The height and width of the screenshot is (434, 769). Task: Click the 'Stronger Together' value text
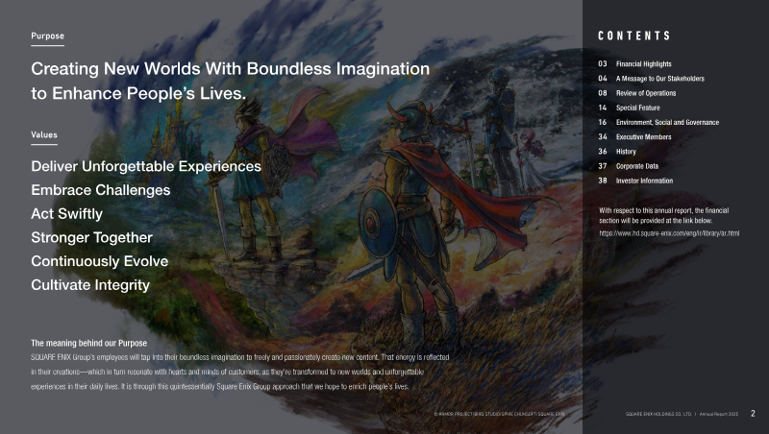(92, 236)
